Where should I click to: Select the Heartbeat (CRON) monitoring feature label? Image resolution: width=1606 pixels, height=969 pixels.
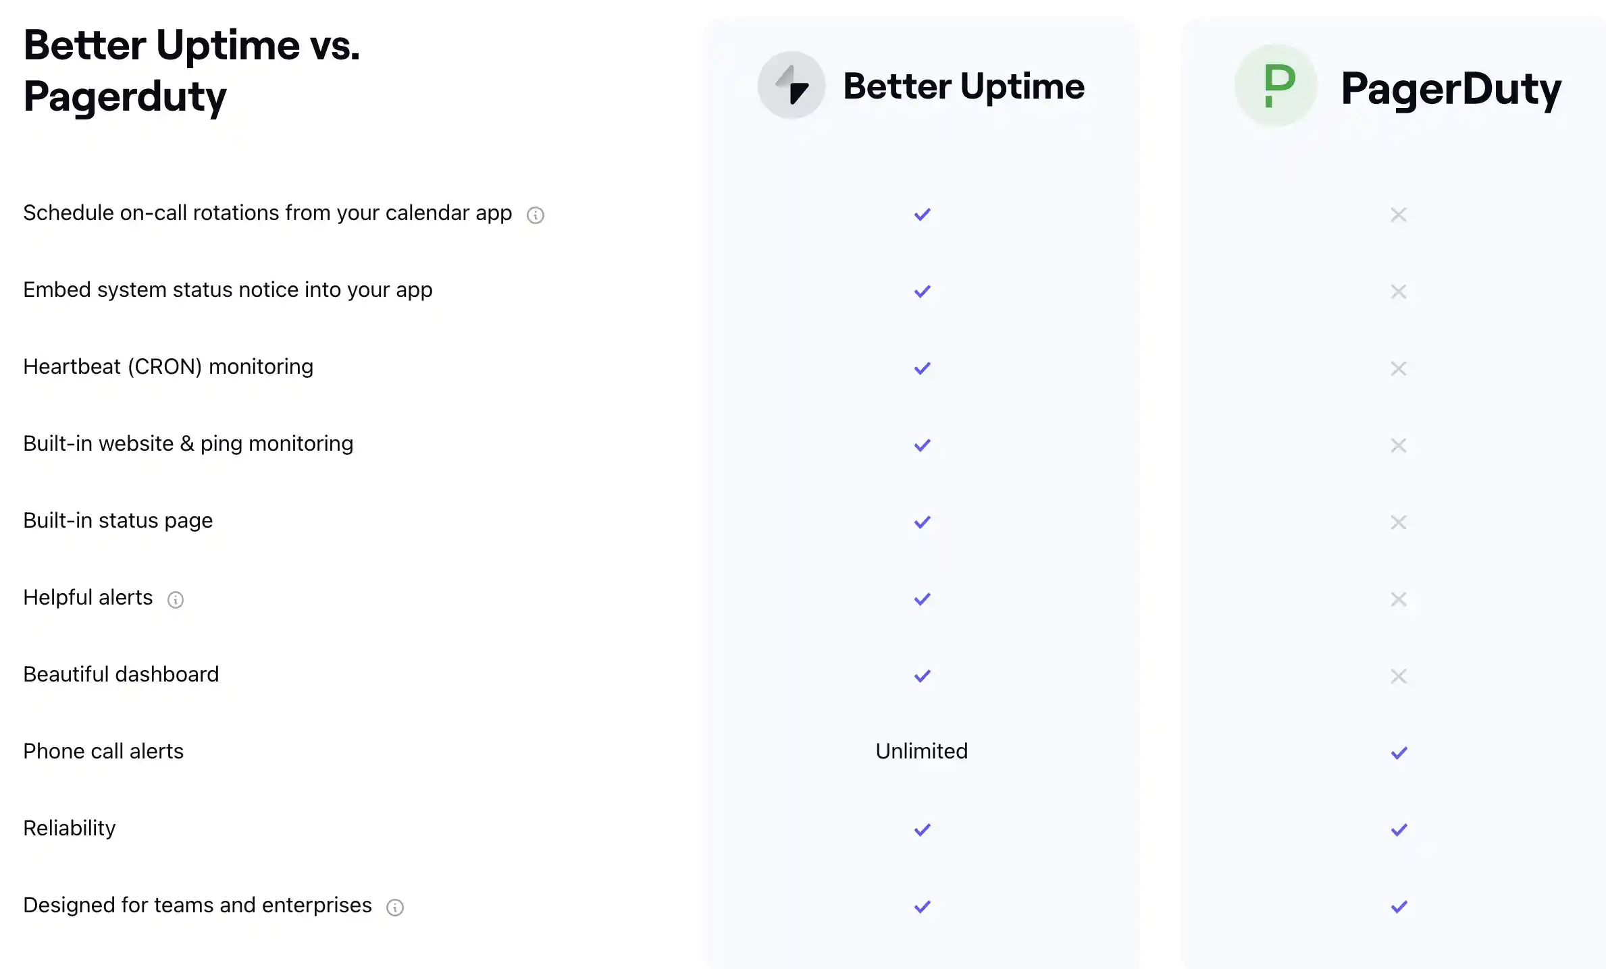[x=168, y=366]
